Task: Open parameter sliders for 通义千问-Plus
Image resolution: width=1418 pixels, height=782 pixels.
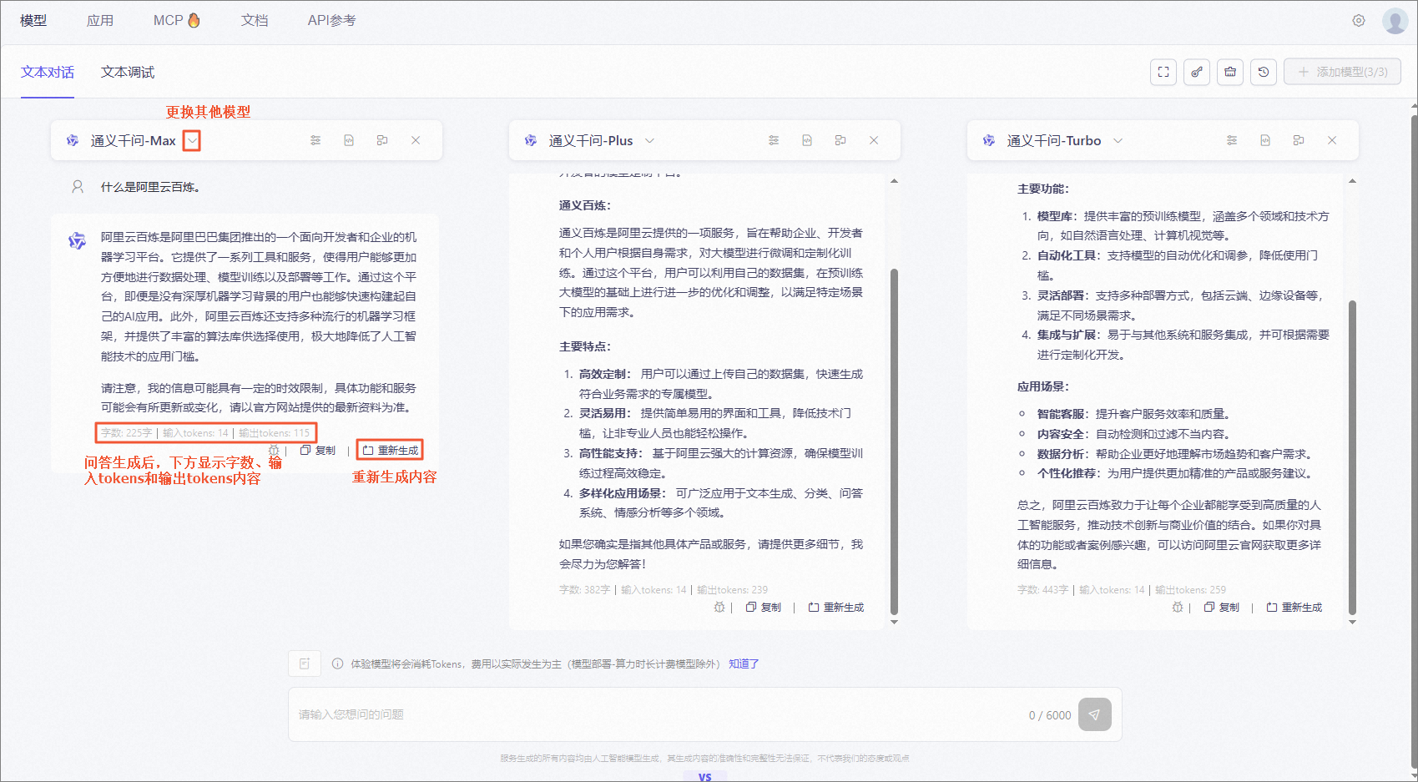Action: click(774, 140)
